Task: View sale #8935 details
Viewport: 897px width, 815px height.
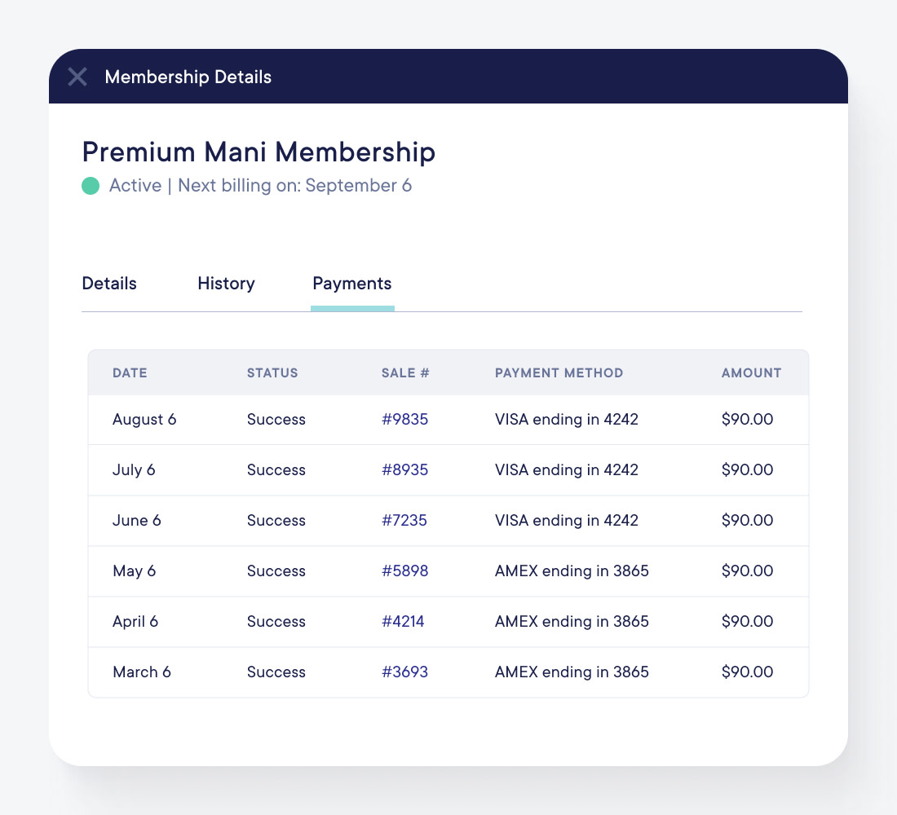Action: coord(404,469)
